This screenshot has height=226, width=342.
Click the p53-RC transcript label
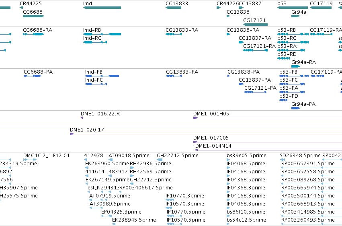tap(287, 38)
